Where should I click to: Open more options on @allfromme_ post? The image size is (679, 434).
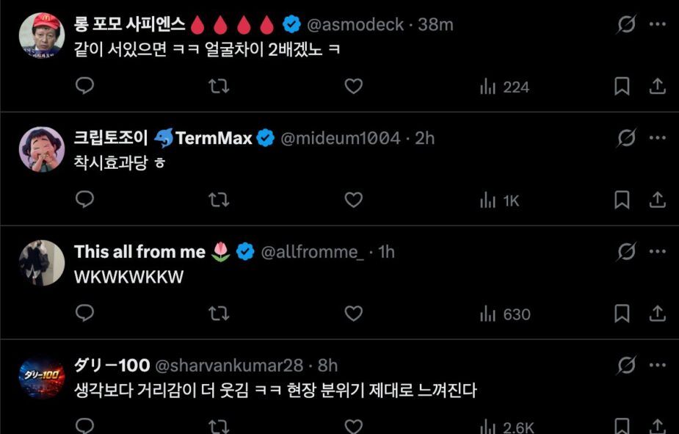658,251
